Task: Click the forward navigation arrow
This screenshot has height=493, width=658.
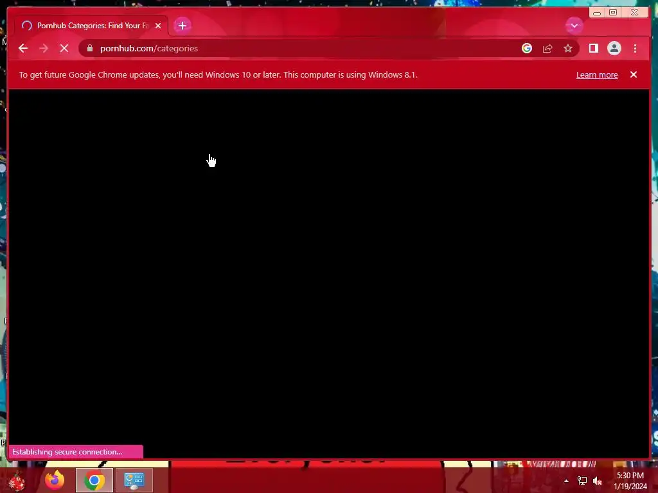Action: click(x=44, y=48)
